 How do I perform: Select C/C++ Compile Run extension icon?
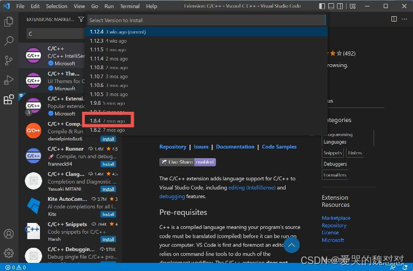point(33,131)
